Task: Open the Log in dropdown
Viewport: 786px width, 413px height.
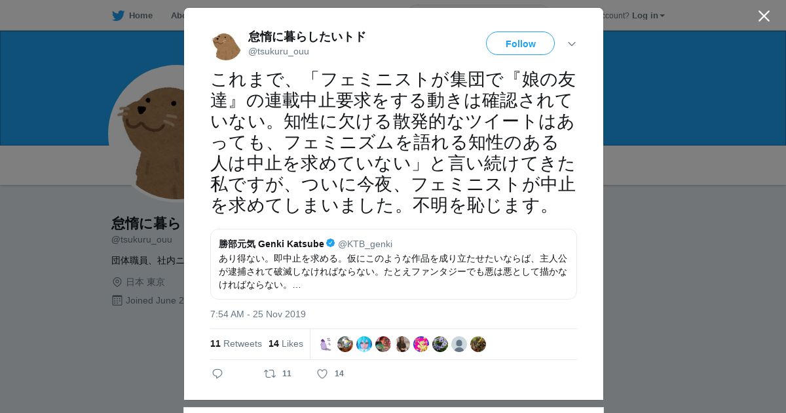Action: [x=648, y=15]
